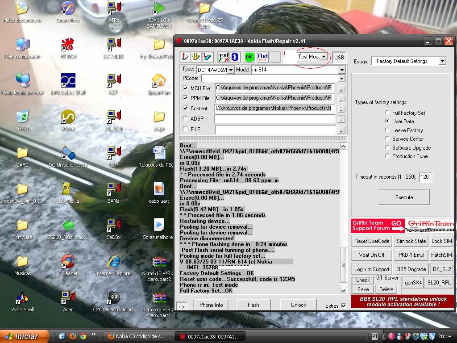Open the Iniciar start menu
The width and height of the screenshot is (457, 343).
tap(24, 336)
